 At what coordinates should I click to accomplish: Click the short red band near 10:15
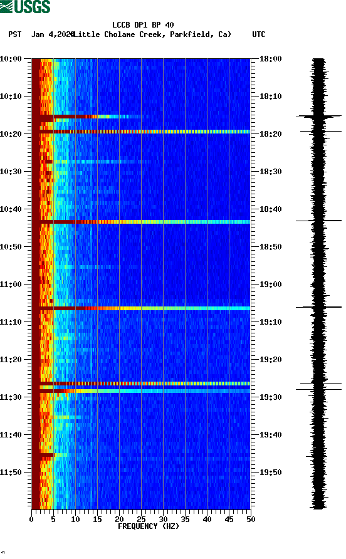tap(88, 117)
